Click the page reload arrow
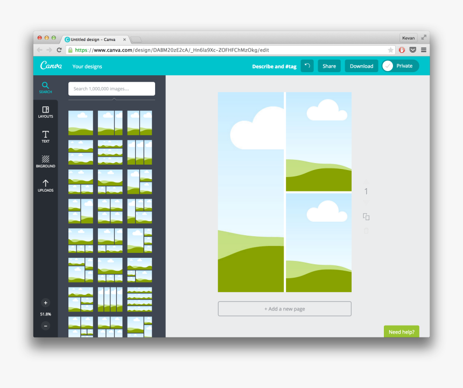This screenshot has height=388, width=463. point(59,50)
